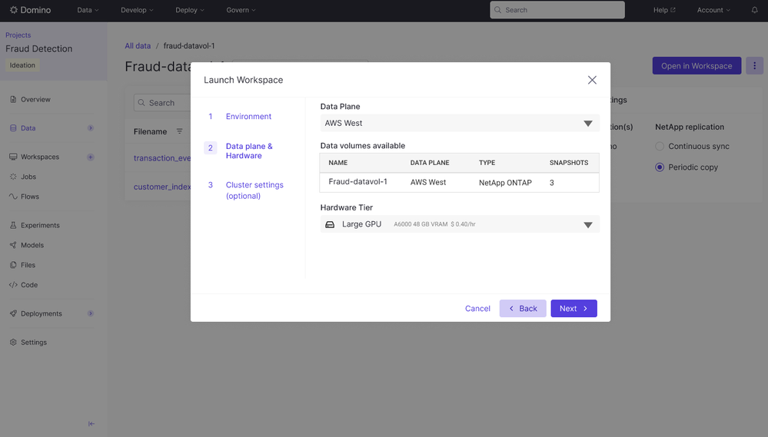Viewport: 768px width, 437px height.
Task: Open the Develop menu
Action: pos(137,10)
